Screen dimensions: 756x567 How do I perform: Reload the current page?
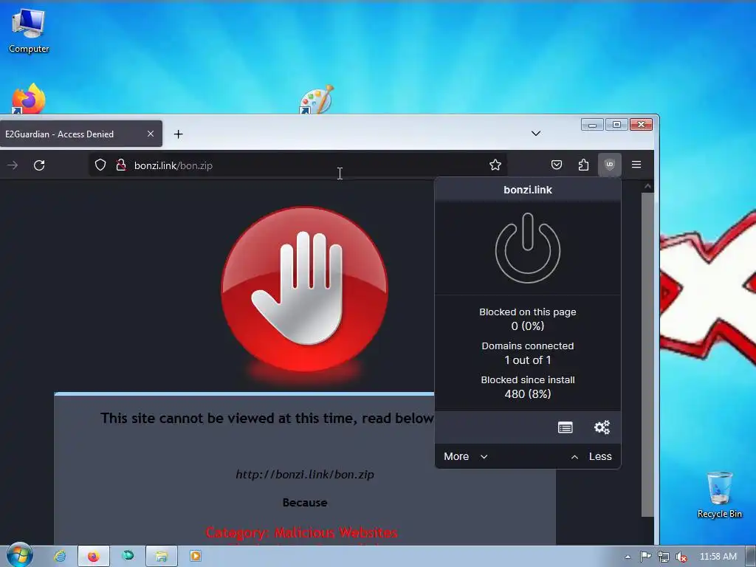pos(40,165)
